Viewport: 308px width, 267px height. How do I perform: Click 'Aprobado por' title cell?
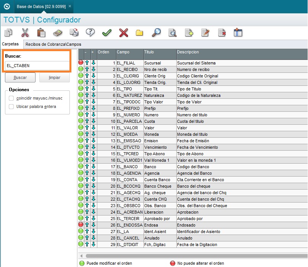(160, 219)
